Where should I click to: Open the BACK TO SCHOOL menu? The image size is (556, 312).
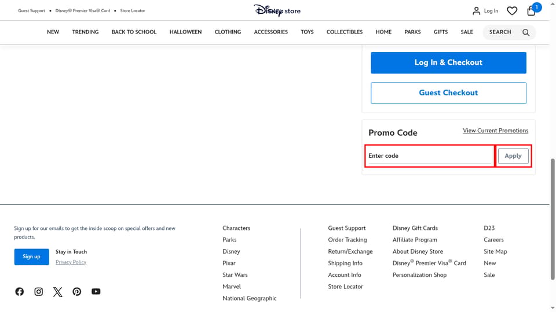(134, 32)
